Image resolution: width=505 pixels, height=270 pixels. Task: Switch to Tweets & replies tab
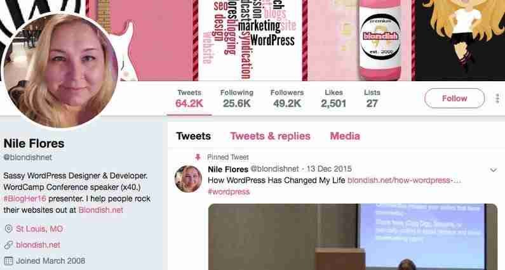pos(270,136)
